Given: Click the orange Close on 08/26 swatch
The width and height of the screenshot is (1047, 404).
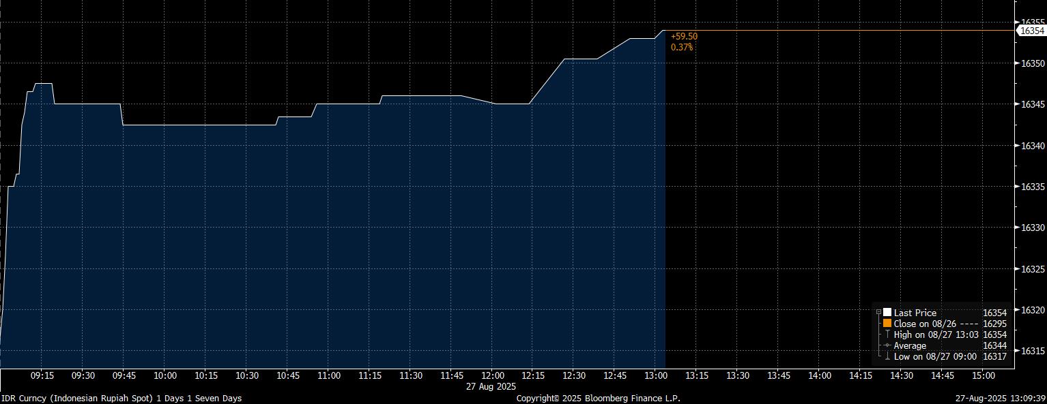Looking at the screenshot, I should [x=887, y=324].
